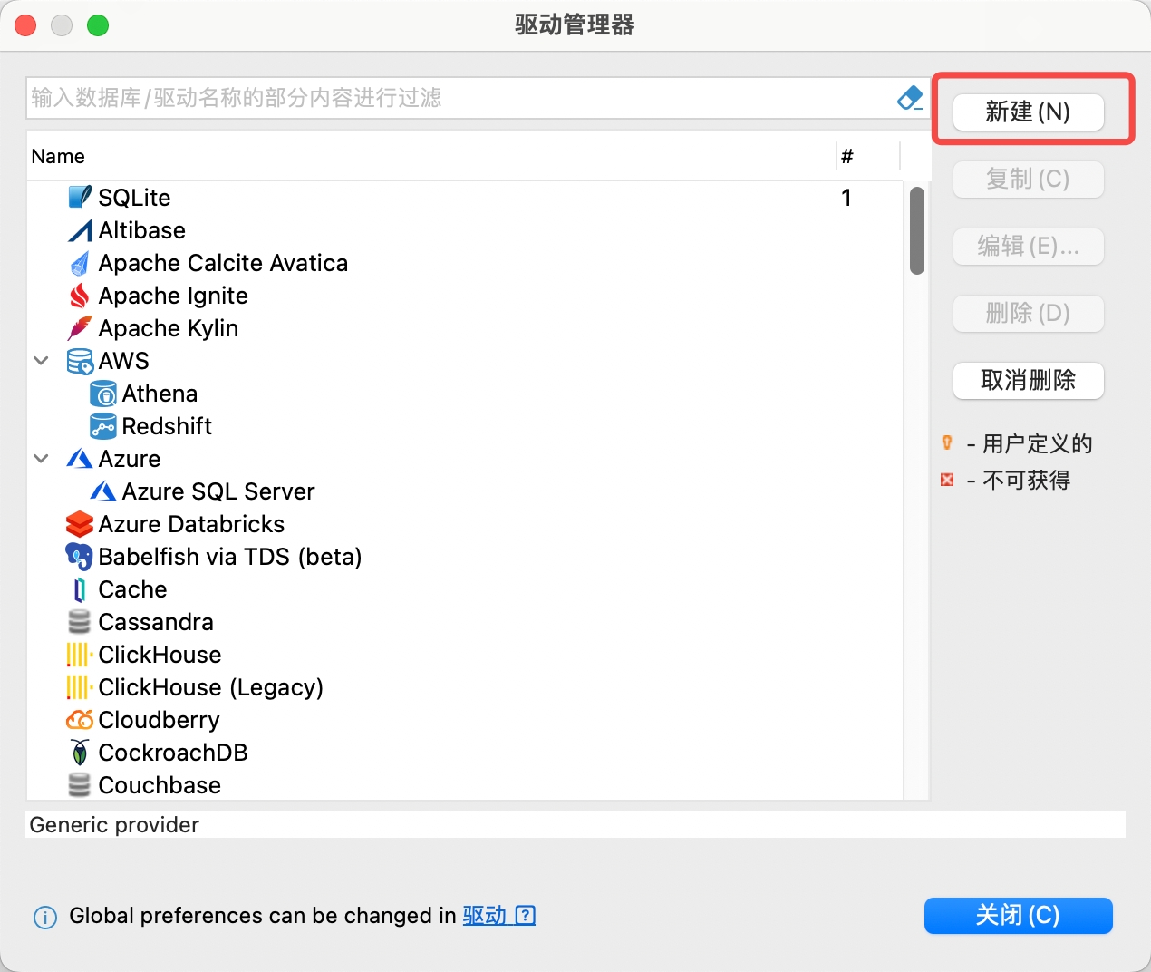Image resolution: width=1151 pixels, height=972 pixels.
Task: Click the Apache Ignite flame icon
Action: pos(79,296)
